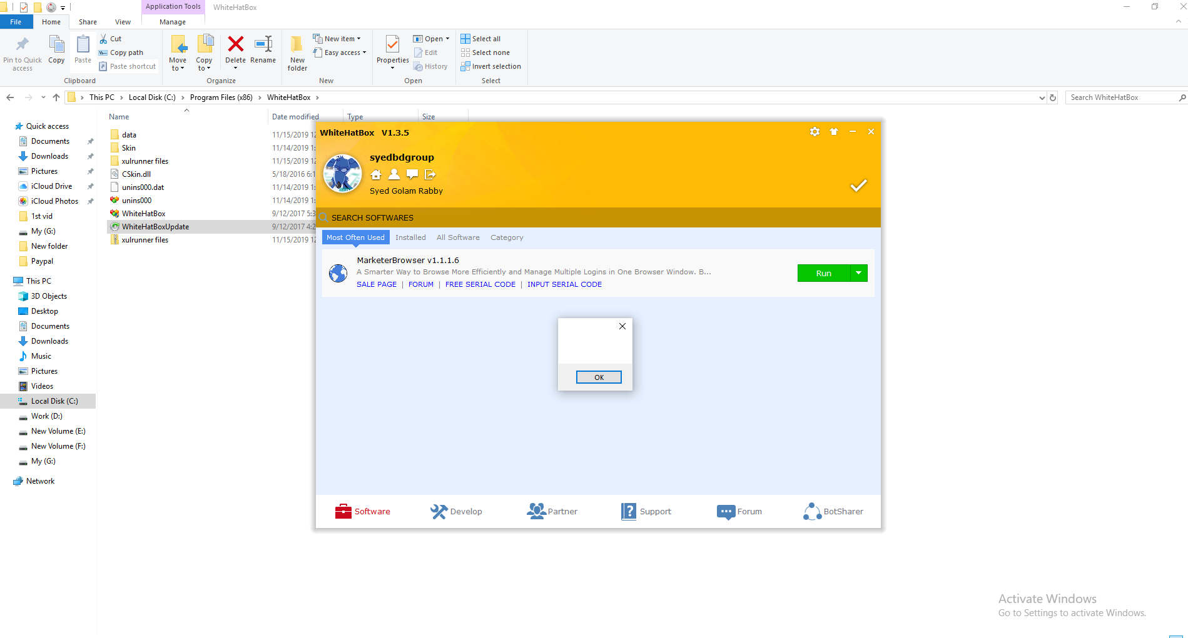The image size is (1188, 638).
Task: Switch to the All Software tab
Action: tap(458, 237)
